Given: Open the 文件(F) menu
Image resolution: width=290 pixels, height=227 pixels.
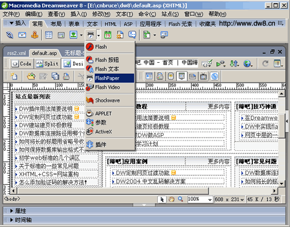Looking at the screenshot, I should [11, 14].
